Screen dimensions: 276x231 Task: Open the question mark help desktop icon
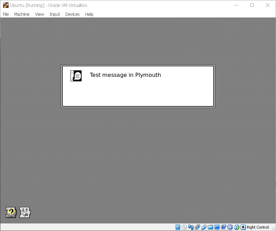10,212
